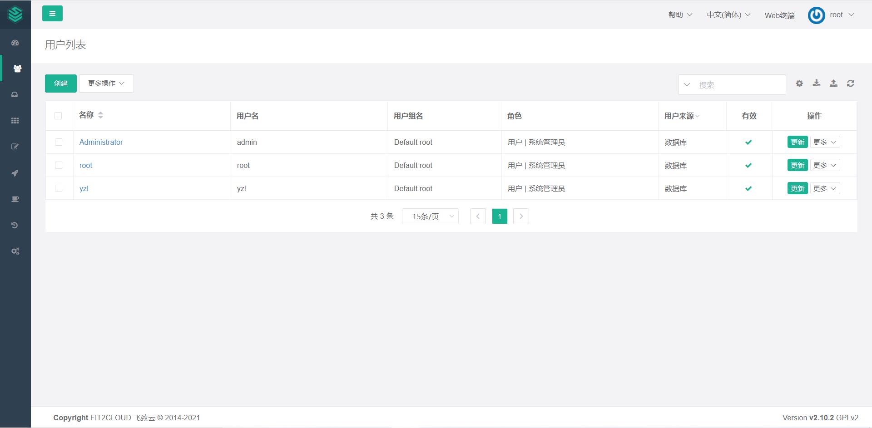Refresh the user list table
Viewport: 872px width, 428px height.
(x=851, y=84)
